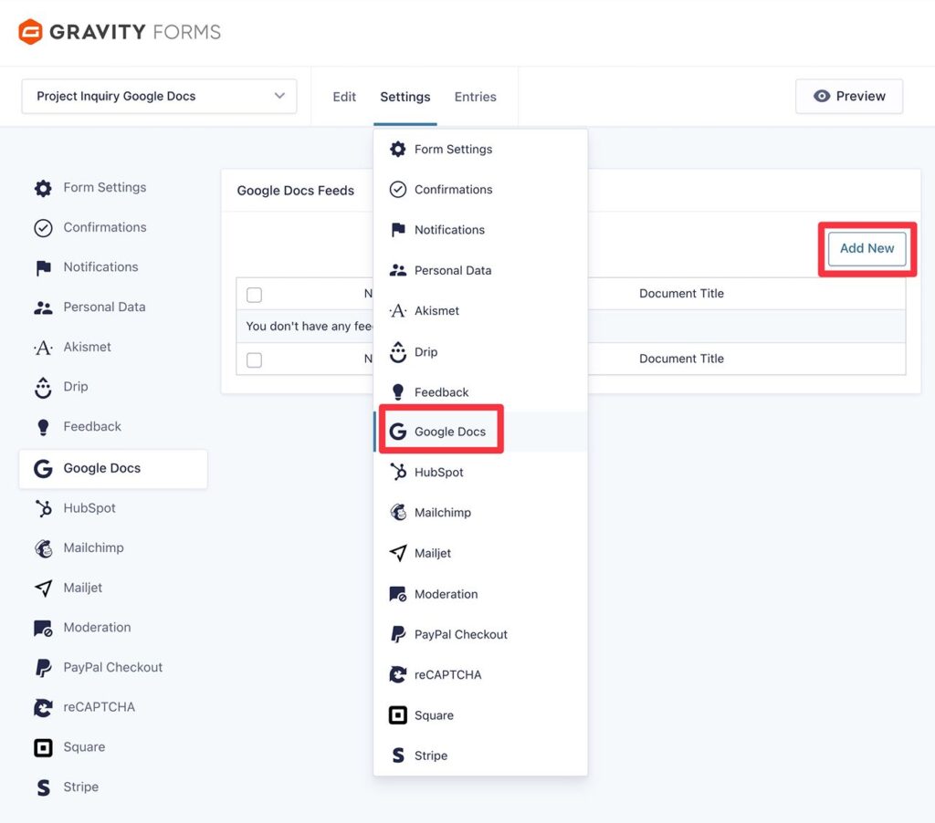Click Mailchimp icon in dropdown menu

point(398,513)
